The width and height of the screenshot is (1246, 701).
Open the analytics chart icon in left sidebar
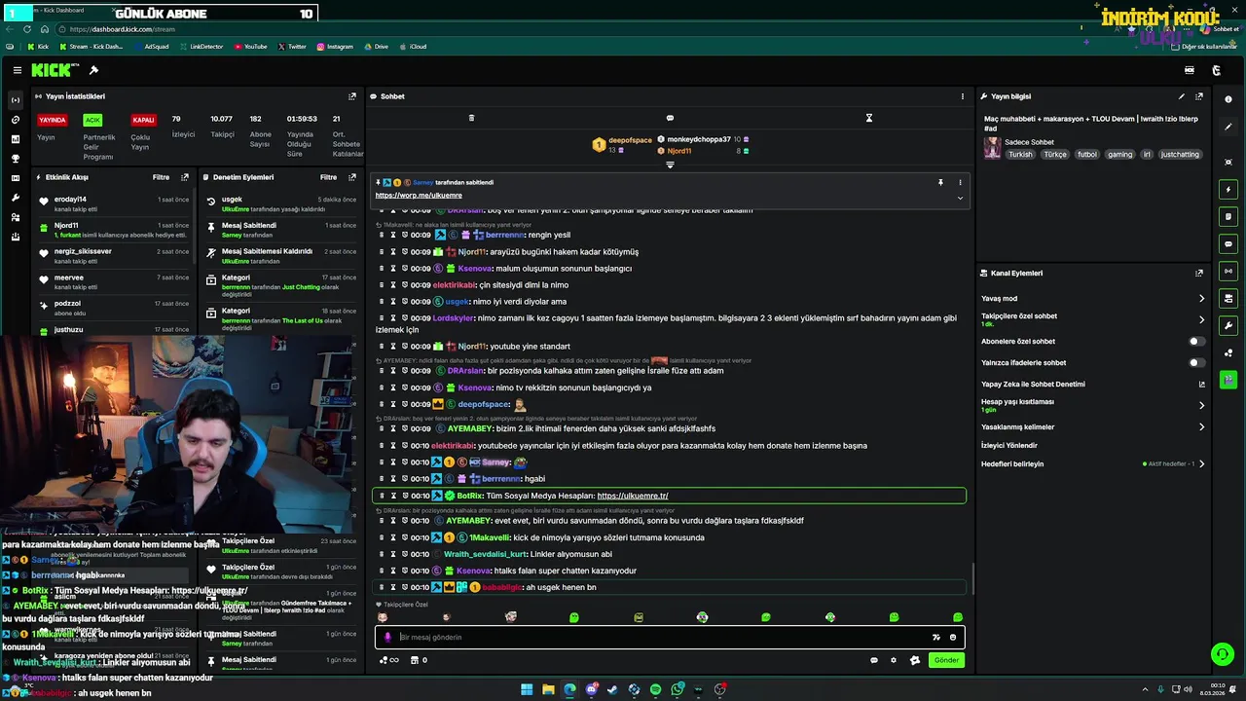coord(15,139)
